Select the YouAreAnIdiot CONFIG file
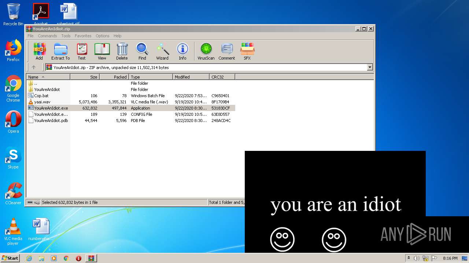 tap(130, 114)
